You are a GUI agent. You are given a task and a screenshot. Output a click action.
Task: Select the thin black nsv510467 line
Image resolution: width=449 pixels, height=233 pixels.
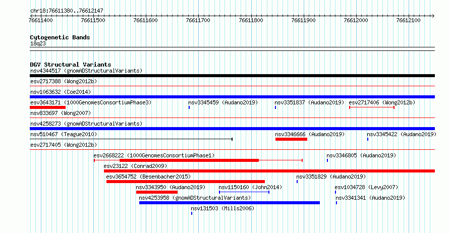coord(131,139)
